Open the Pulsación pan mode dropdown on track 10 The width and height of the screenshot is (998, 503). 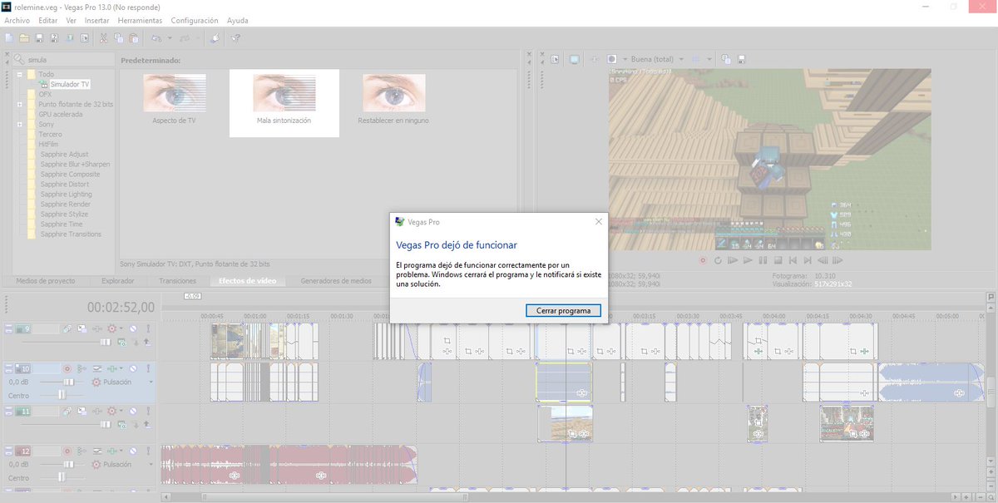[151, 382]
